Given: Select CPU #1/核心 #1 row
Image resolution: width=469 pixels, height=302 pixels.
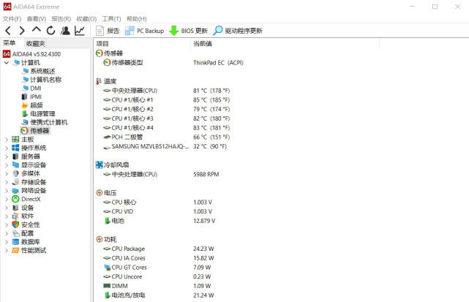Looking at the screenshot, I should tap(166, 100).
